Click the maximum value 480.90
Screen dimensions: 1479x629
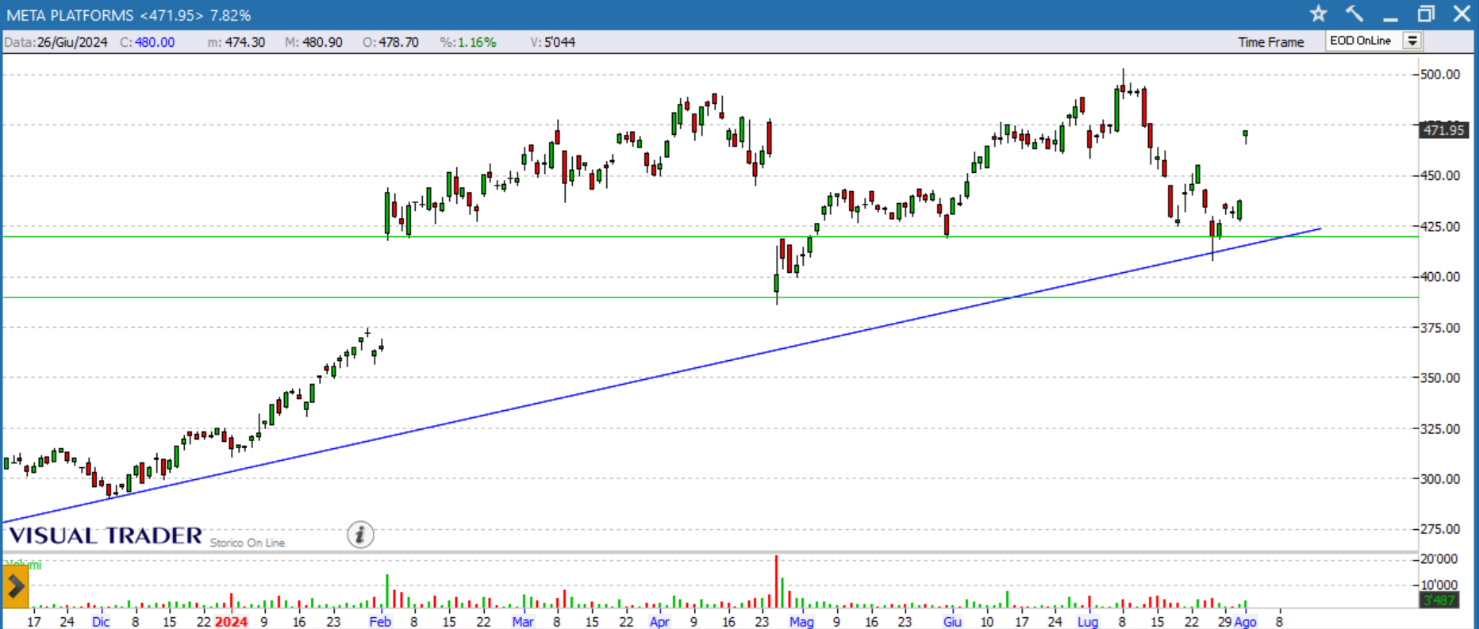pyautogui.click(x=323, y=42)
